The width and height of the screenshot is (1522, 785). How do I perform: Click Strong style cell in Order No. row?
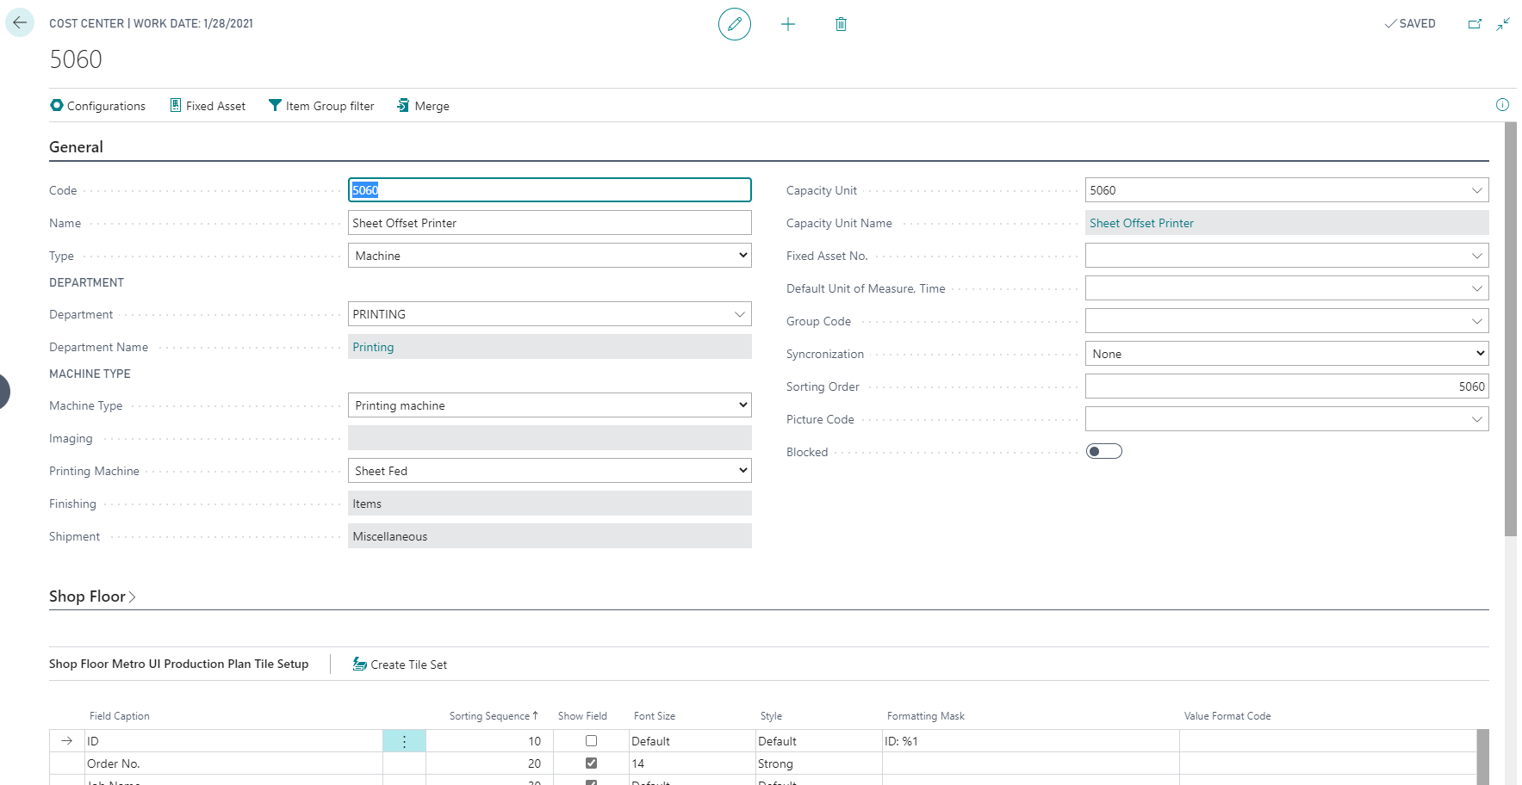pyautogui.click(x=818, y=763)
